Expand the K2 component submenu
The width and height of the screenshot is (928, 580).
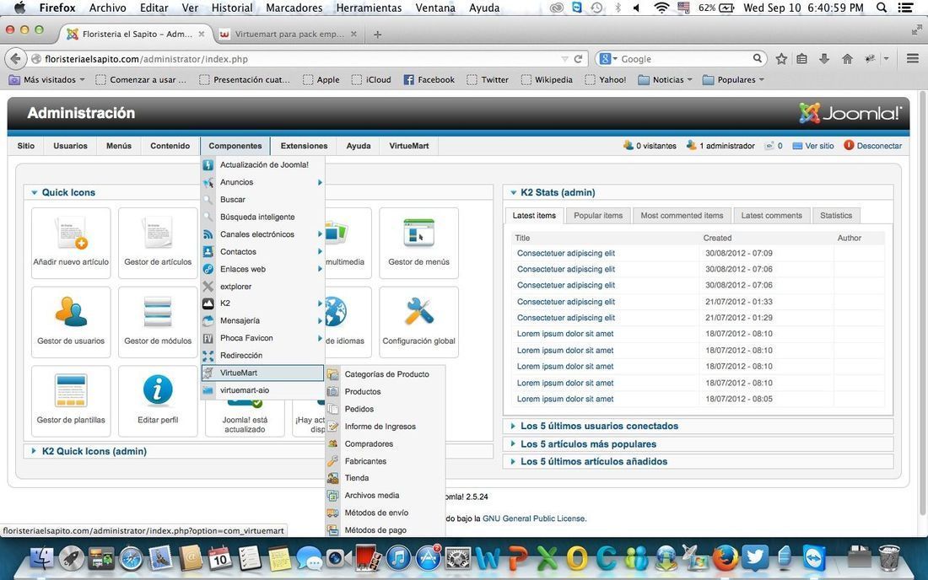(x=262, y=303)
